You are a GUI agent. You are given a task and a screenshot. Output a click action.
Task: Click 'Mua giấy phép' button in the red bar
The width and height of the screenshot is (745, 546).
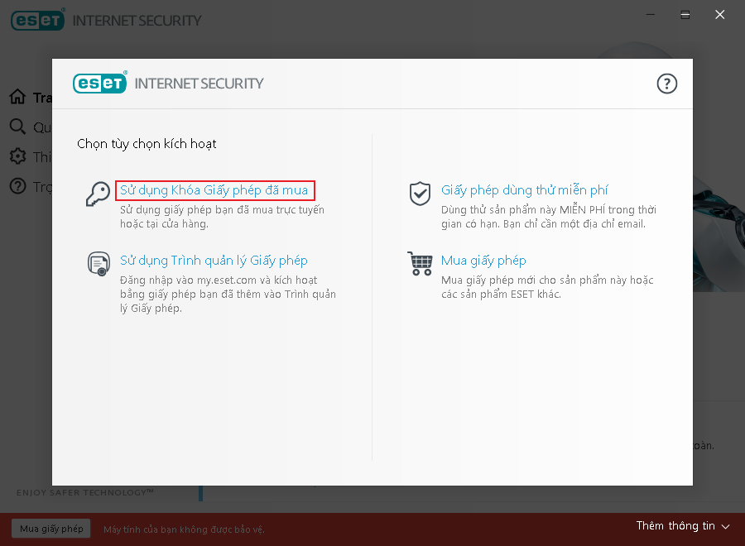coord(51,529)
